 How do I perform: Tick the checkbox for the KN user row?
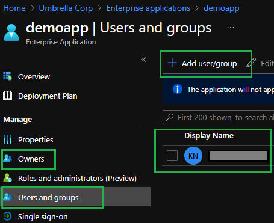172,156
